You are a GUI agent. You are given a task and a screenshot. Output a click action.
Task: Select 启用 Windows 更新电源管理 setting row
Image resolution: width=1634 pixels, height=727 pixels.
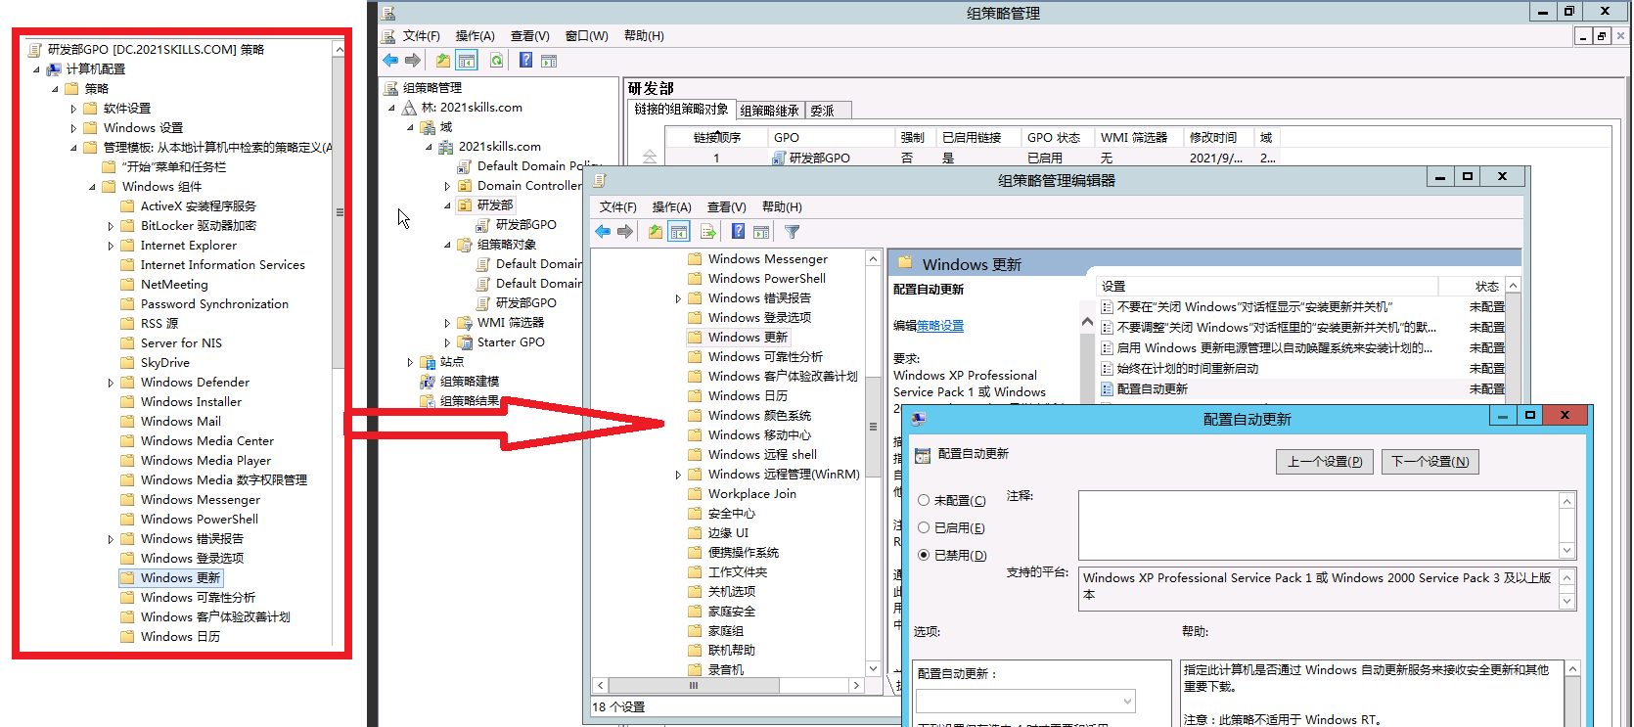coord(1274,348)
